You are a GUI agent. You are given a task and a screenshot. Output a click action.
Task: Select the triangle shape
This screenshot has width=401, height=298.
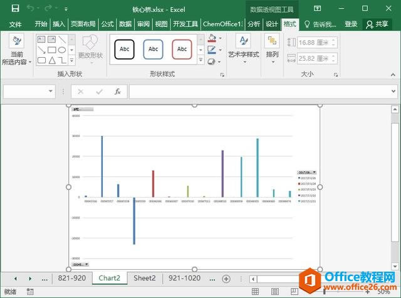coord(52,60)
